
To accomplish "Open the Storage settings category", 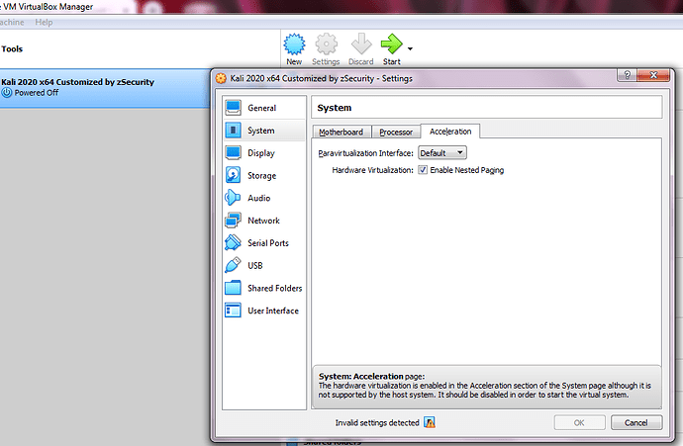I will [x=261, y=176].
